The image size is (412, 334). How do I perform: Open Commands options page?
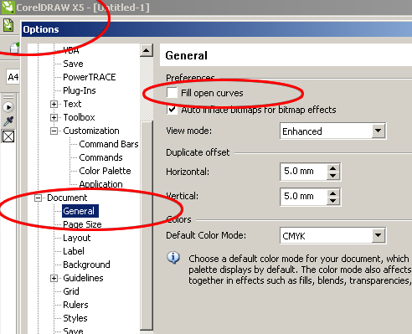100,157
